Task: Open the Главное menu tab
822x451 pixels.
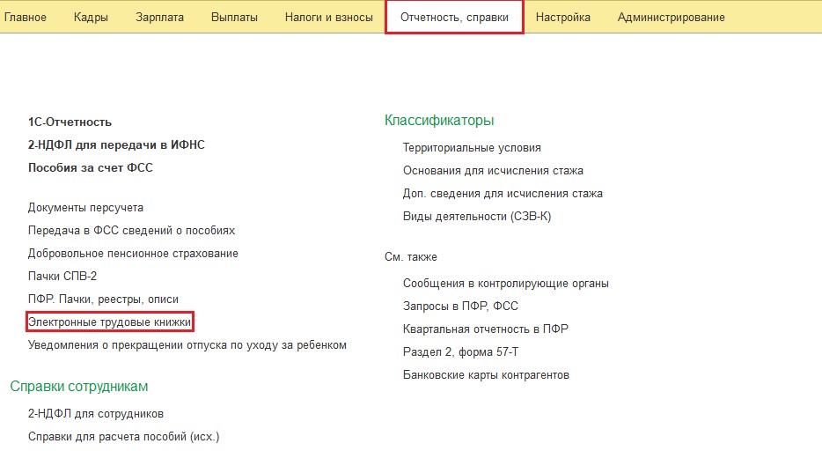Action: pos(26,18)
